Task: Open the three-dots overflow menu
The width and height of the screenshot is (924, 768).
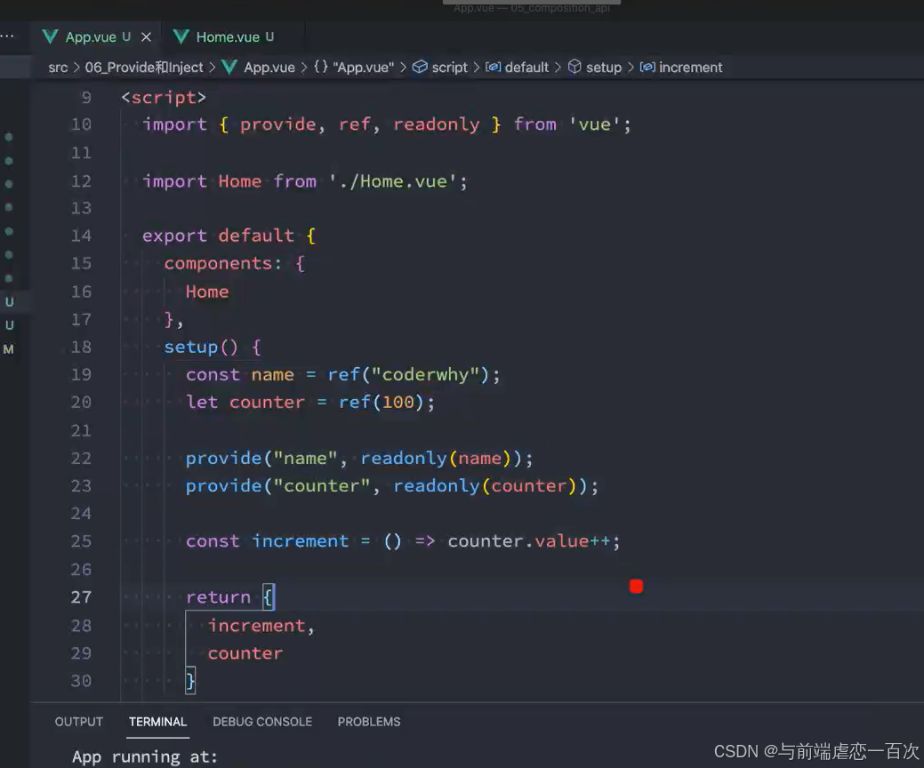Action: click(7, 36)
